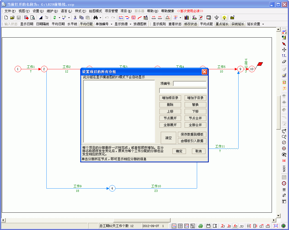Click the 清空 button
The height and width of the screenshot is (230, 289).
point(168,138)
